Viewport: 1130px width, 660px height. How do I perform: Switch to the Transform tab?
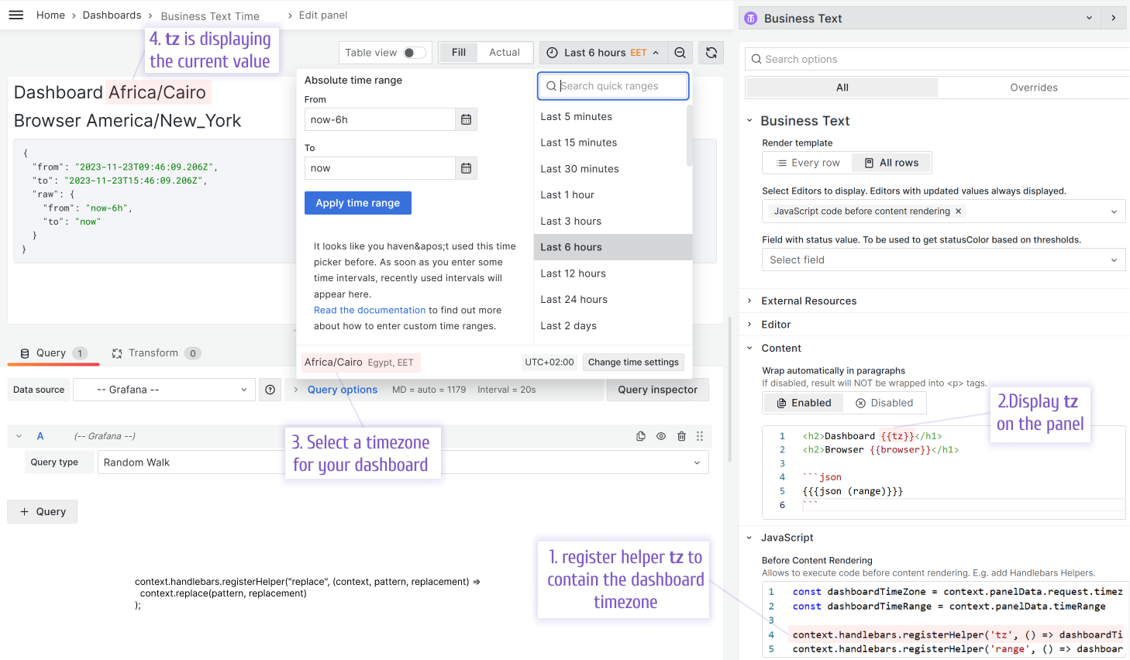pyautogui.click(x=157, y=353)
